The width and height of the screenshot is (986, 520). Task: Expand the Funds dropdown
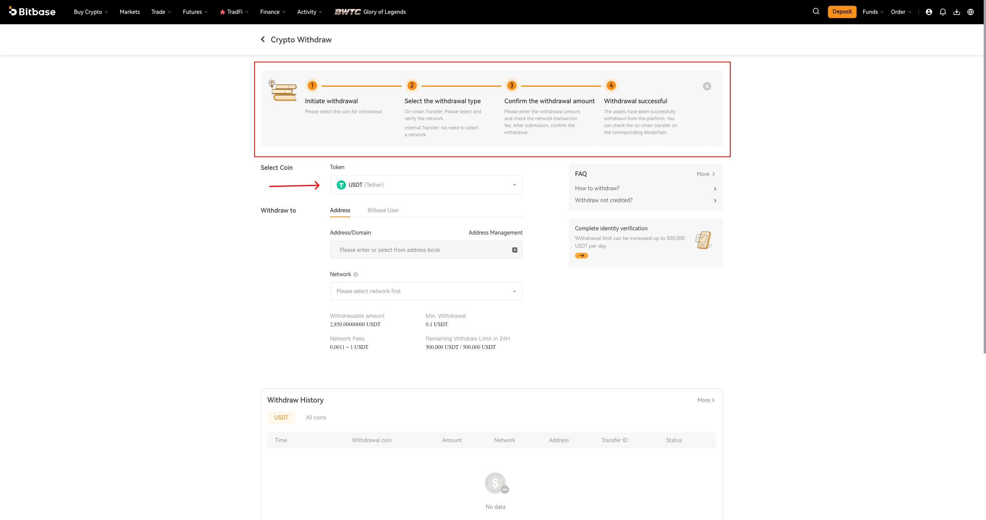point(873,12)
